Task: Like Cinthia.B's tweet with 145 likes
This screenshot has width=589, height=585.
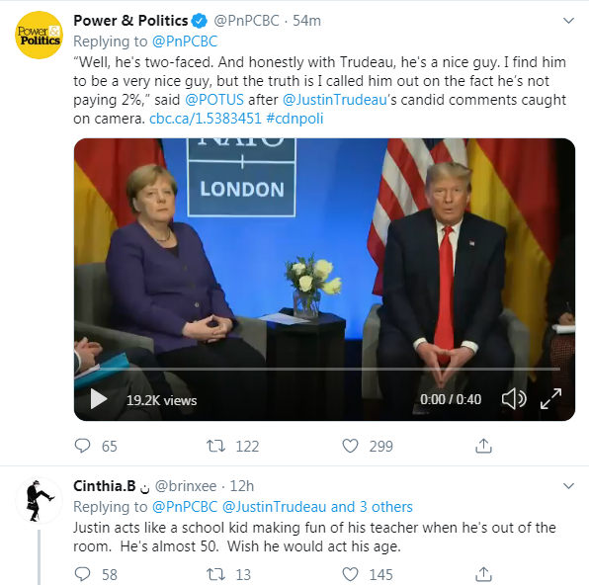Action: point(350,574)
